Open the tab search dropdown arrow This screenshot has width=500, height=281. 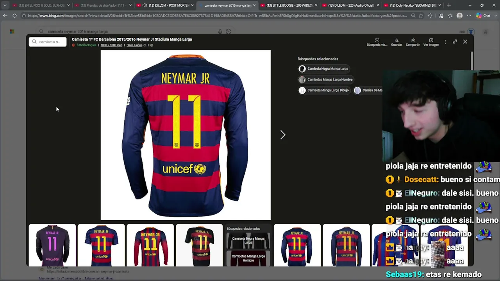5,5
